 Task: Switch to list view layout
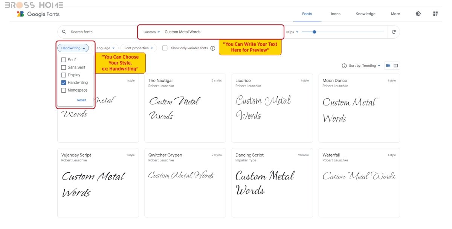pyautogui.click(x=396, y=66)
